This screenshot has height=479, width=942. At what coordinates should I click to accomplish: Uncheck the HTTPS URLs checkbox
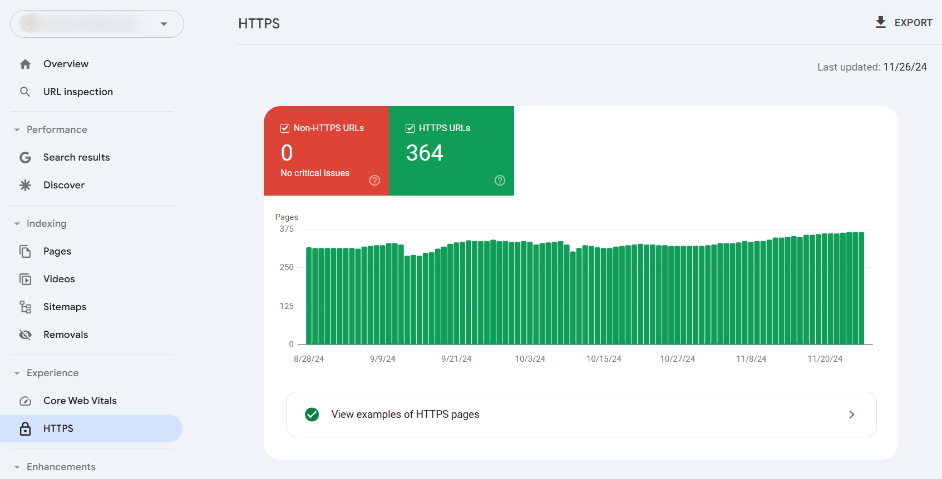[410, 128]
